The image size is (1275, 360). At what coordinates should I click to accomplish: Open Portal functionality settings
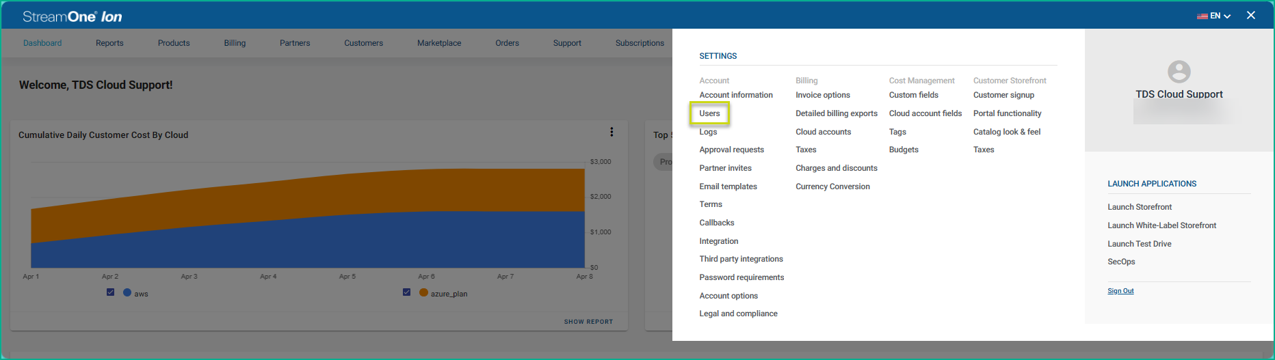pos(1007,113)
